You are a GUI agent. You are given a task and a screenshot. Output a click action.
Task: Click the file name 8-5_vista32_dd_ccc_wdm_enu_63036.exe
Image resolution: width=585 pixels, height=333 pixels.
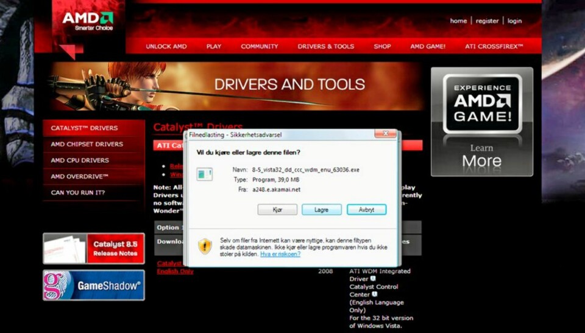[305, 170]
